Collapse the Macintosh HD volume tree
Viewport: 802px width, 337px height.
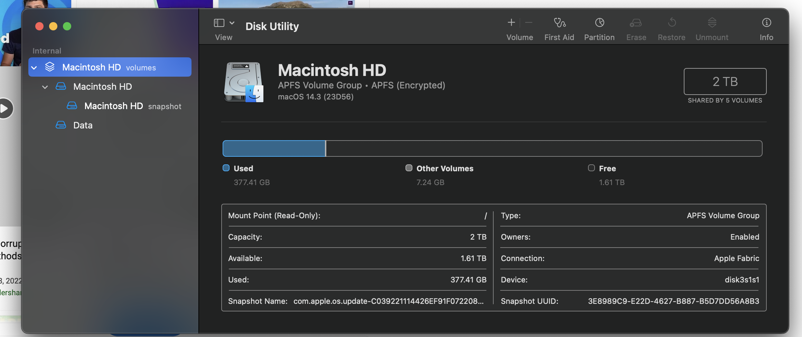tap(45, 87)
